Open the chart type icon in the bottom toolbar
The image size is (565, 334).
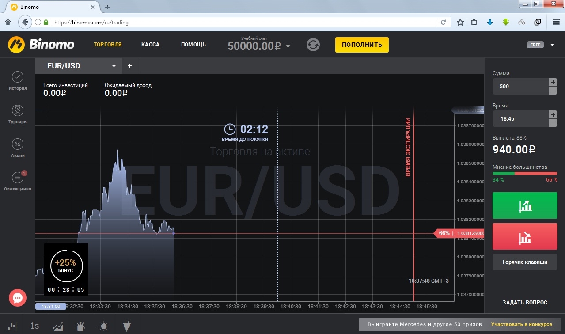11,326
